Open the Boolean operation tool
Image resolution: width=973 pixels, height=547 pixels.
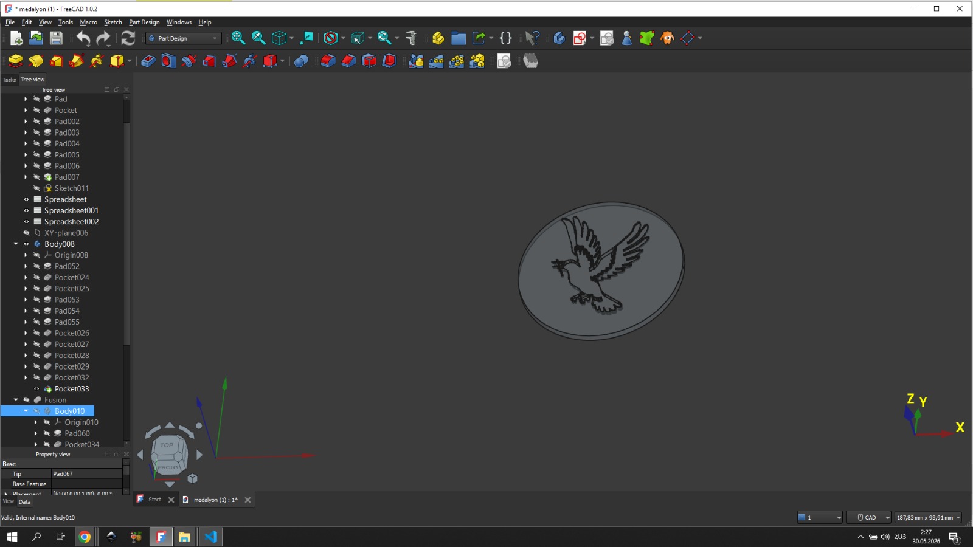click(x=301, y=61)
